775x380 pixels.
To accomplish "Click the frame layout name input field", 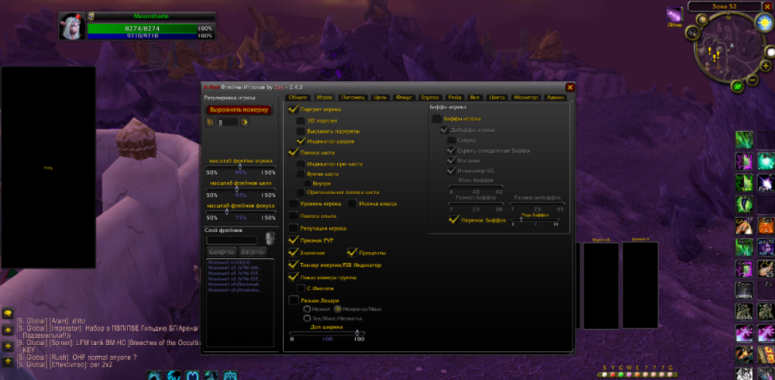I will [231, 240].
